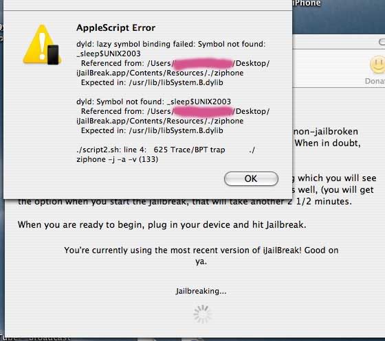Click the iPhone window title text
This screenshot has width=385, height=341.
click(x=307, y=3)
